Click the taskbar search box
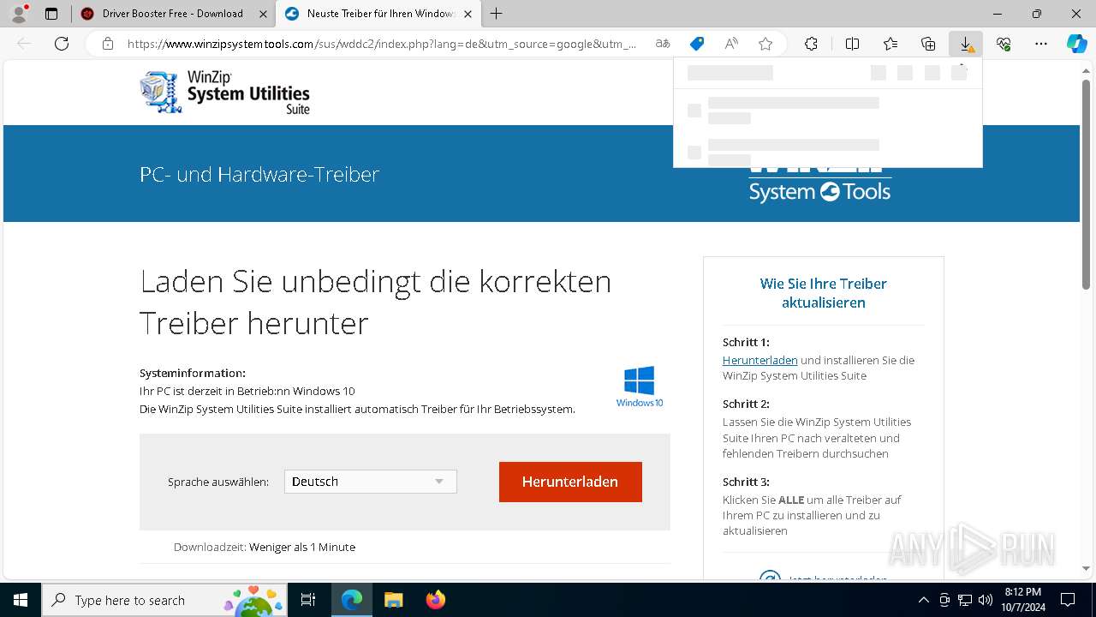 click(164, 600)
